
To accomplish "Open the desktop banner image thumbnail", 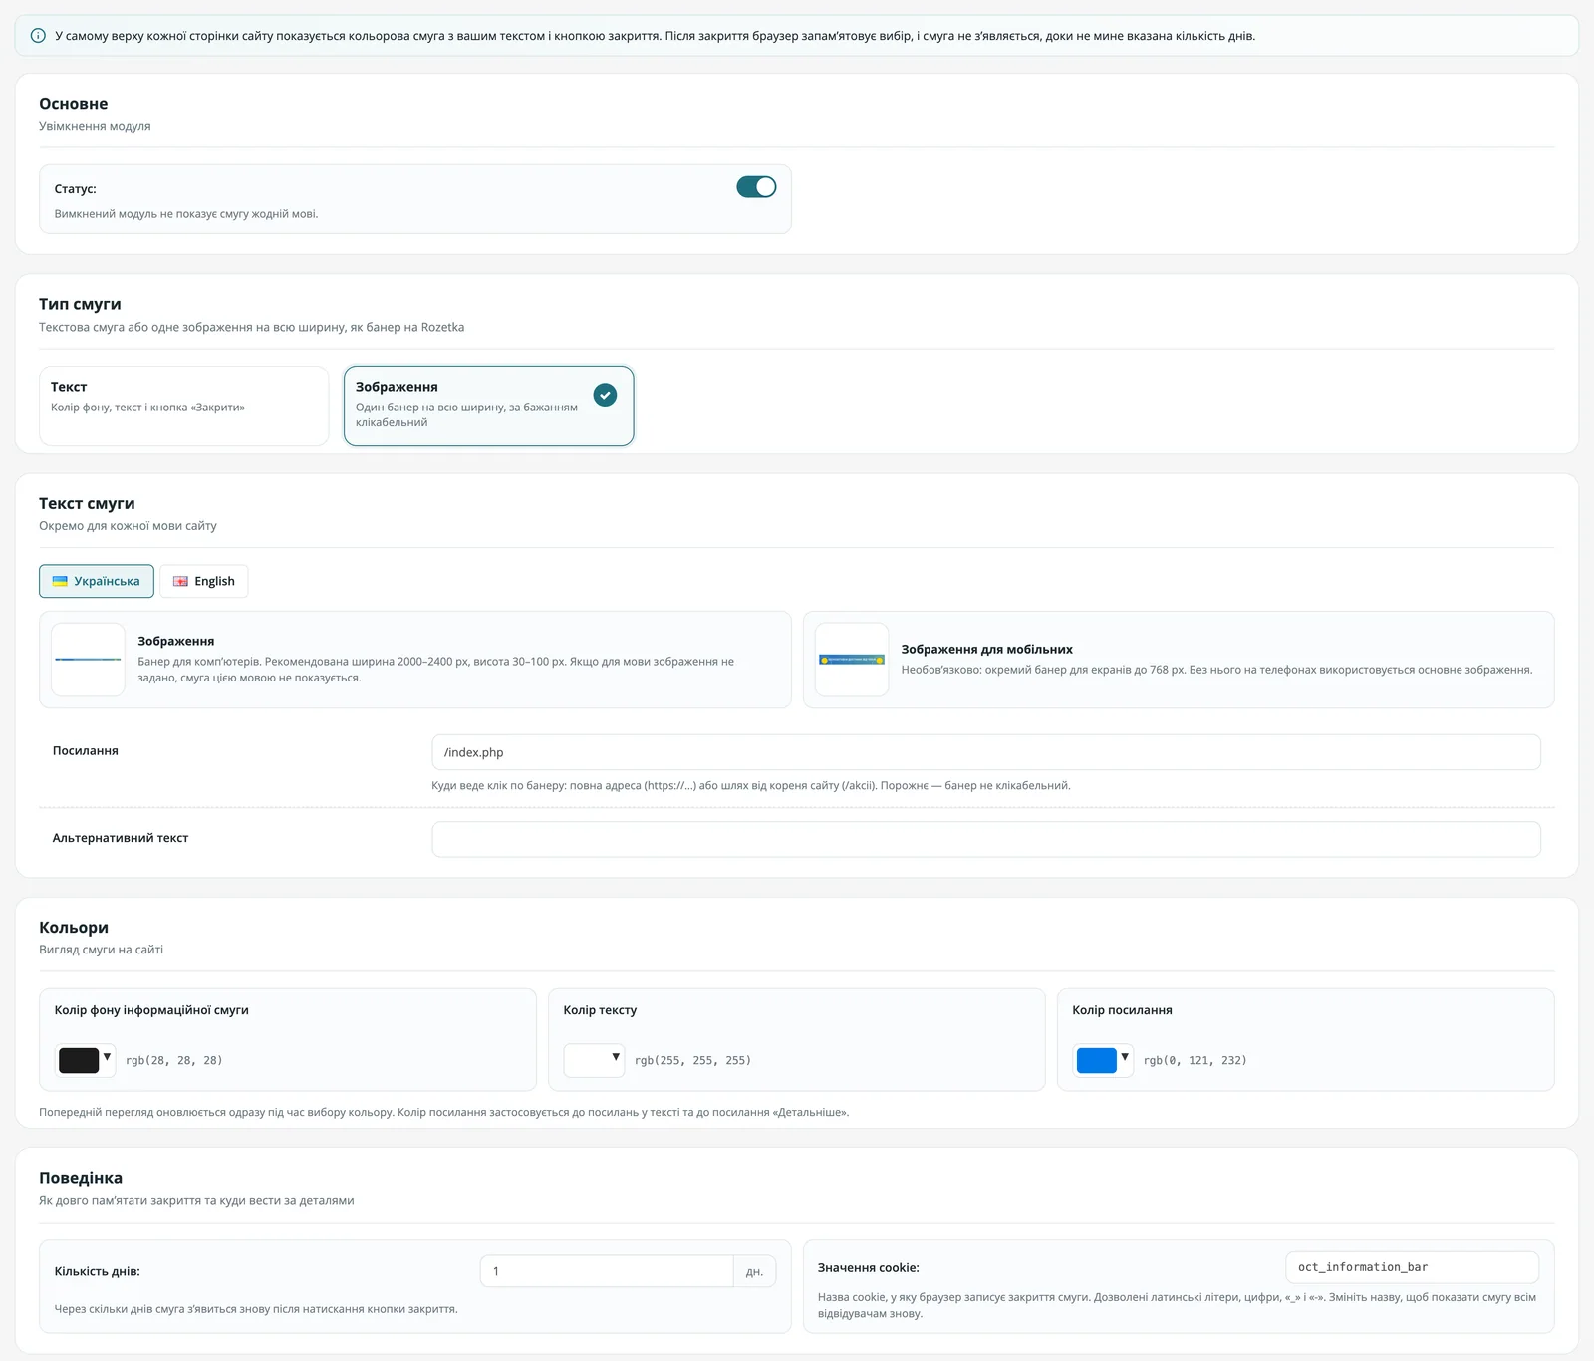I will [88, 660].
